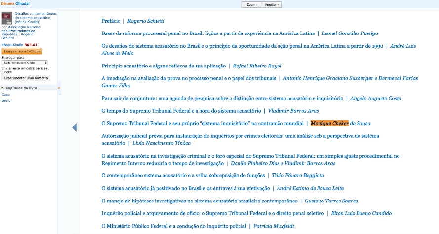
Task: Click the Dê uma Olhada logo
Action: [15, 4]
